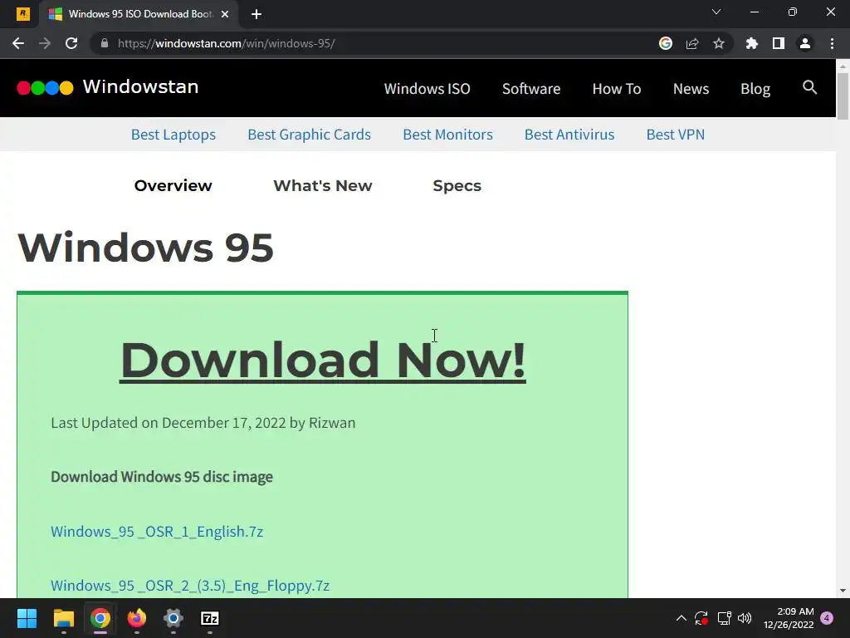Click the scrollbar up arrow
850x638 pixels.
[843, 66]
